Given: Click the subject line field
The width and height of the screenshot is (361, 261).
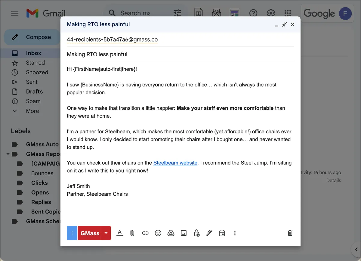Looking at the screenshot, I should pos(180,54).
